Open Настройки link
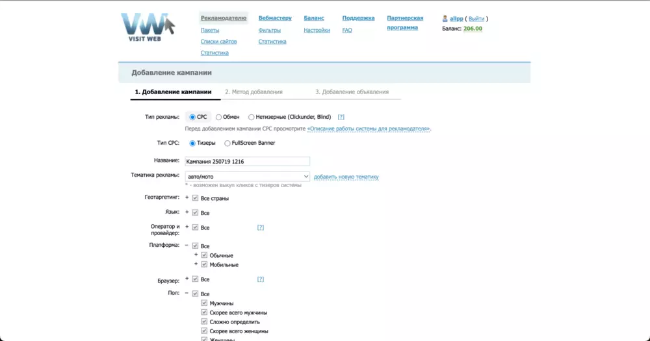 pos(317,31)
